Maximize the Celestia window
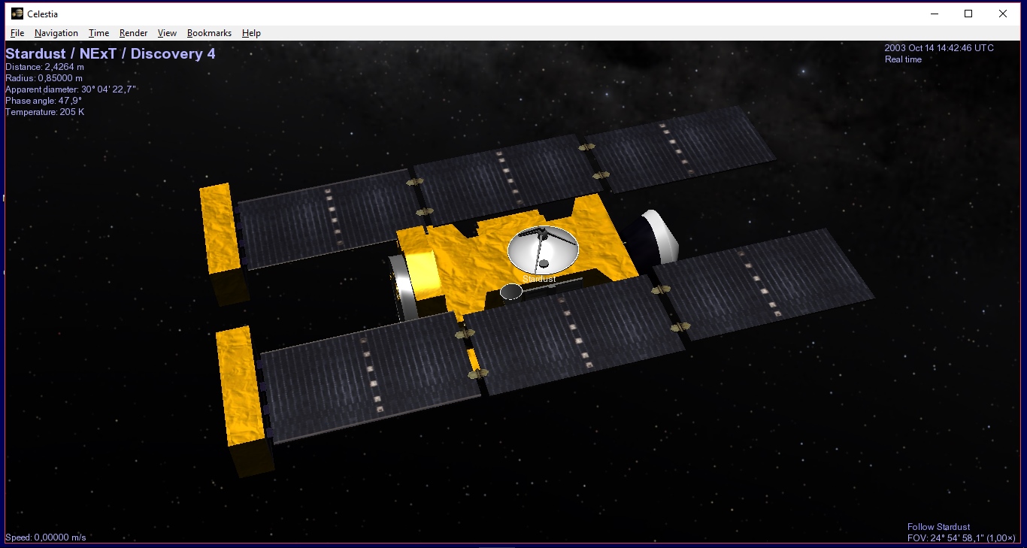This screenshot has width=1027, height=548. [968, 14]
